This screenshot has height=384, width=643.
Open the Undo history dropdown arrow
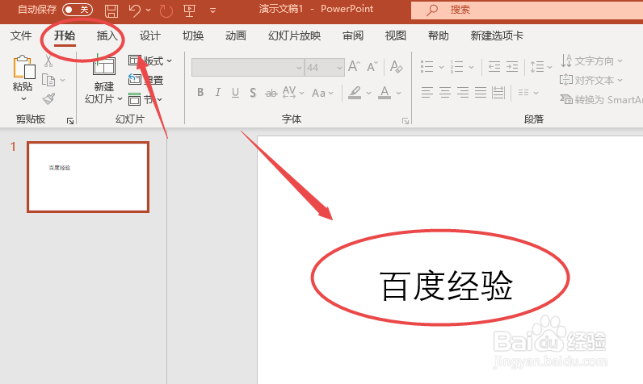(148, 10)
